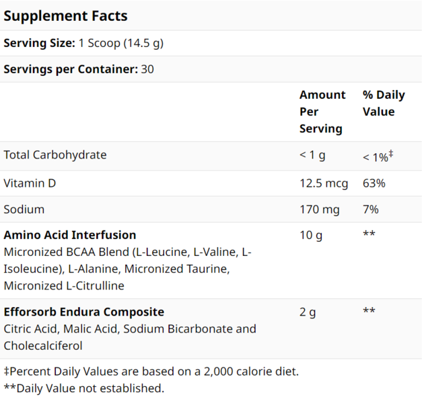Click the 7% sodium daily value
This screenshot has height=401, width=424.
click(370, 210)
